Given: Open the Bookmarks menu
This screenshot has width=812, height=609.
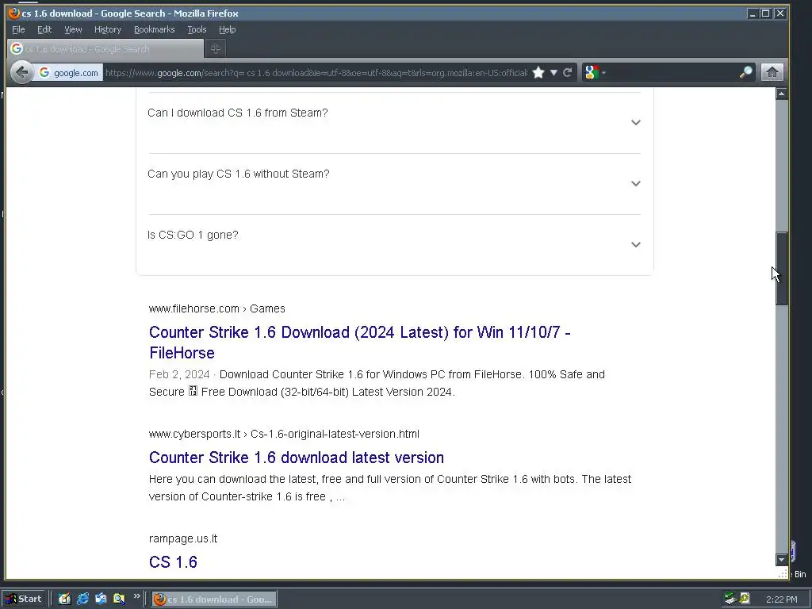Looking at the screenshot, I should pyautogui.click(x=155, y=29).
